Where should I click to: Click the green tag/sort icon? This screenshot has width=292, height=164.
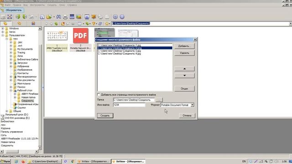pyautogui.click(x=87, y=24)
